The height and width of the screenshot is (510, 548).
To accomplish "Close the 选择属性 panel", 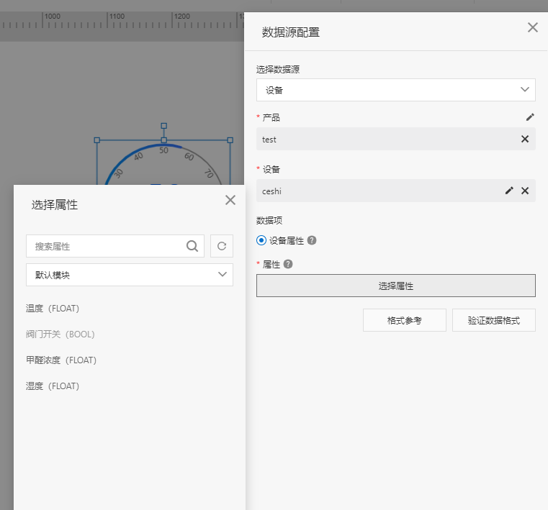I will pyautogui.click(x=230, y=200).
